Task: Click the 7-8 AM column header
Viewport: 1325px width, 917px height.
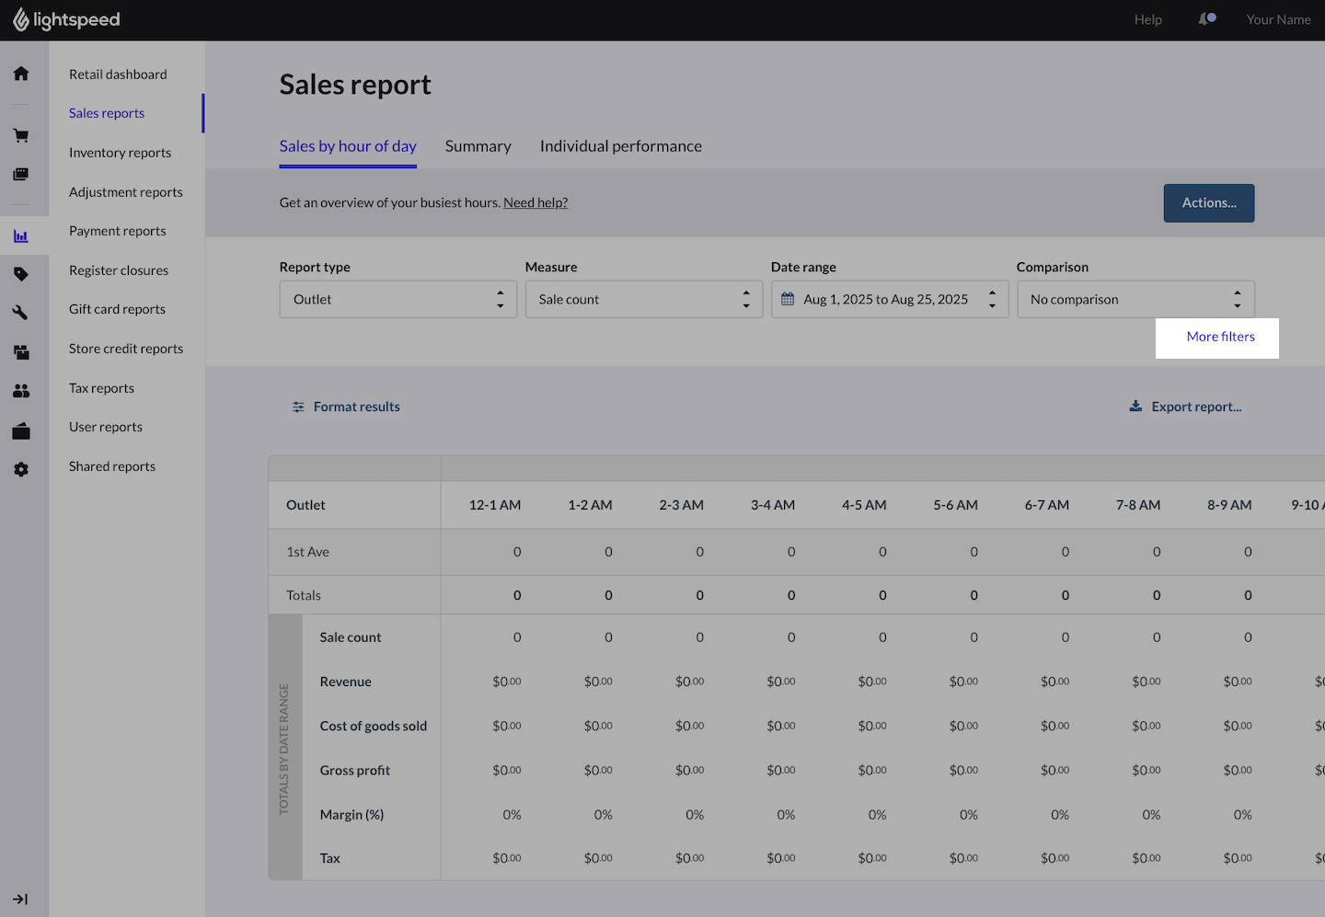Action: [x=1138, y=505]
